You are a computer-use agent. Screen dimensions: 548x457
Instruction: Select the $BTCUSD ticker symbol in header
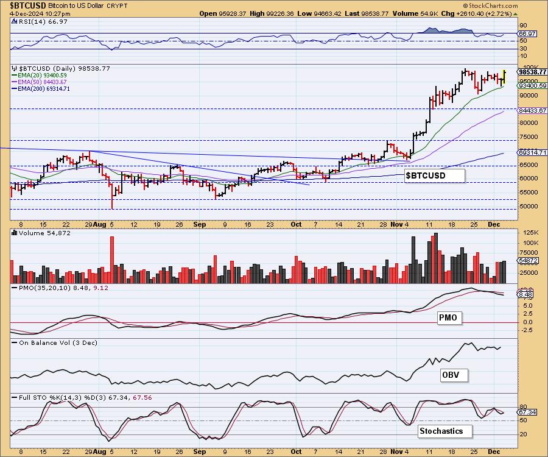point(27,6)
